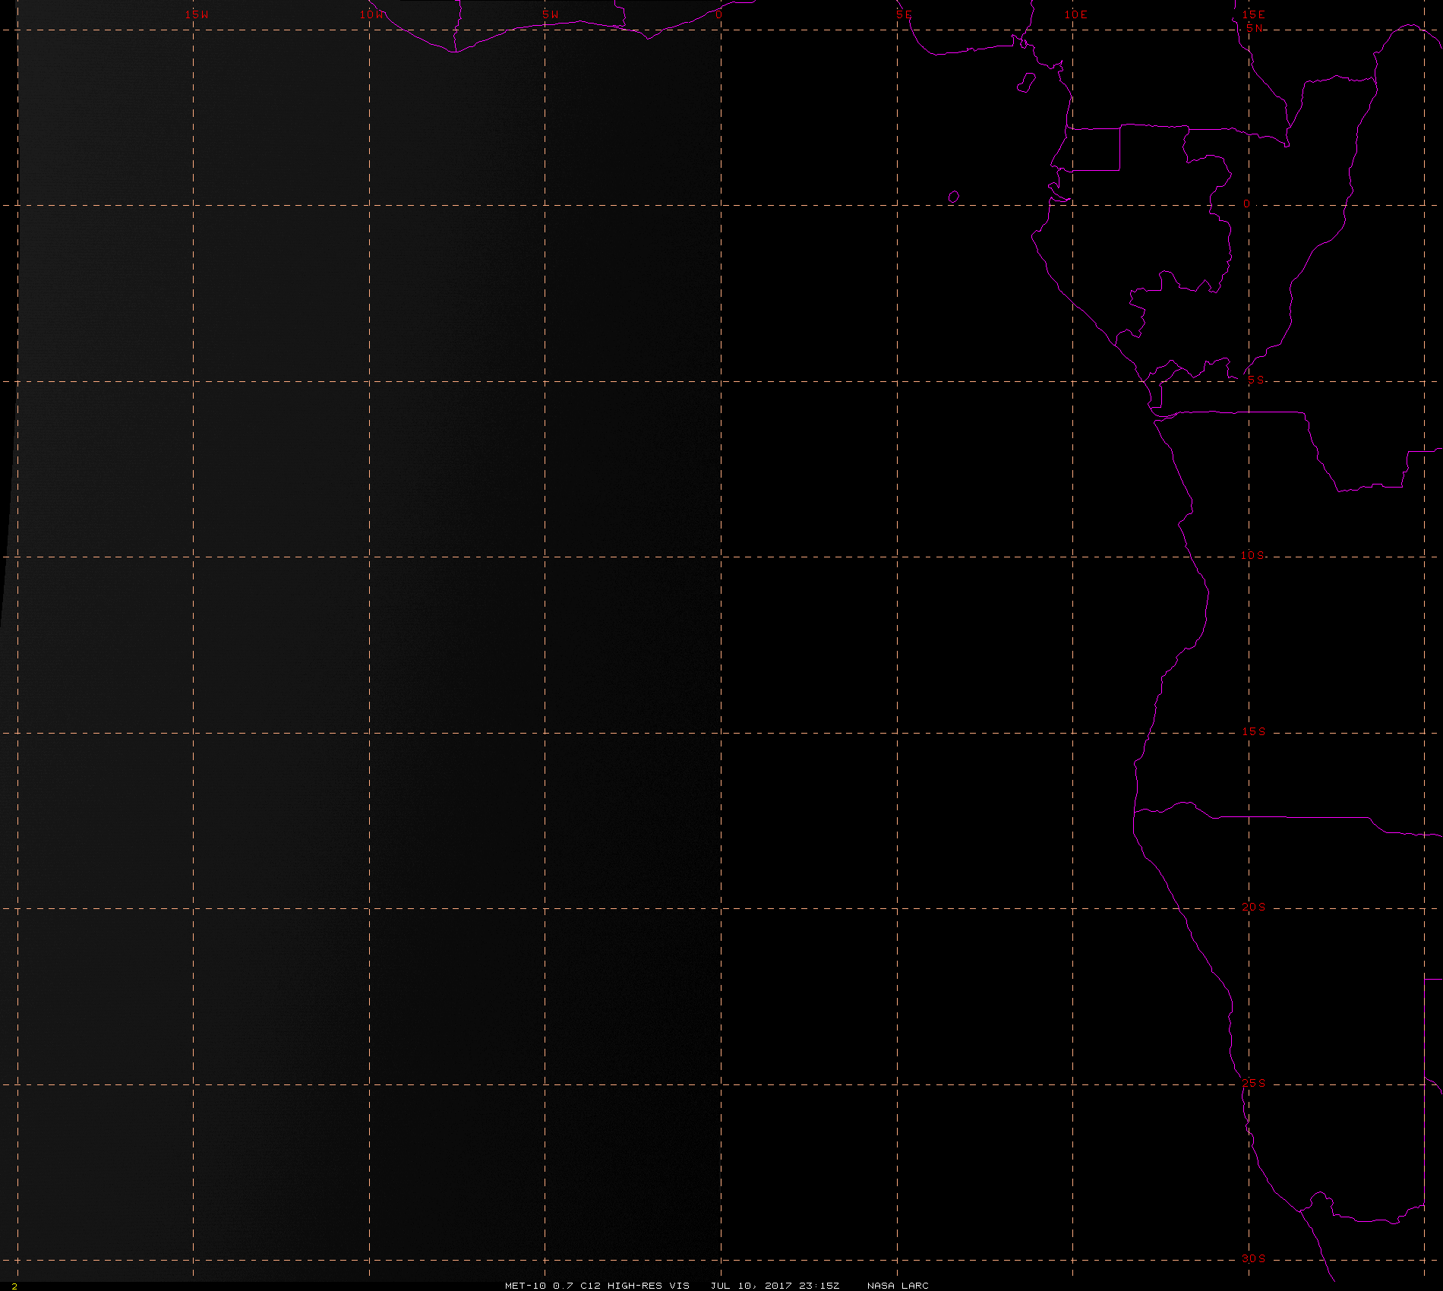Select the 25S latitude label
The image size is (1443, 1291).
click(1254, 1083)
